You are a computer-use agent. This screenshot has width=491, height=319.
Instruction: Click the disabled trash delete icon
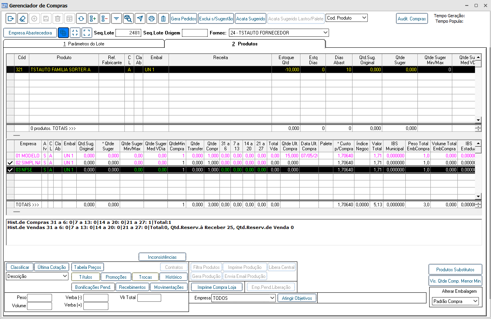[58, 18]
